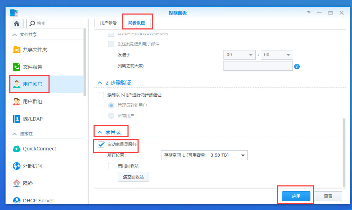
Task: Enable 强制以下用户进行两步骤验证 checkbox
Action: pos(101,95)
